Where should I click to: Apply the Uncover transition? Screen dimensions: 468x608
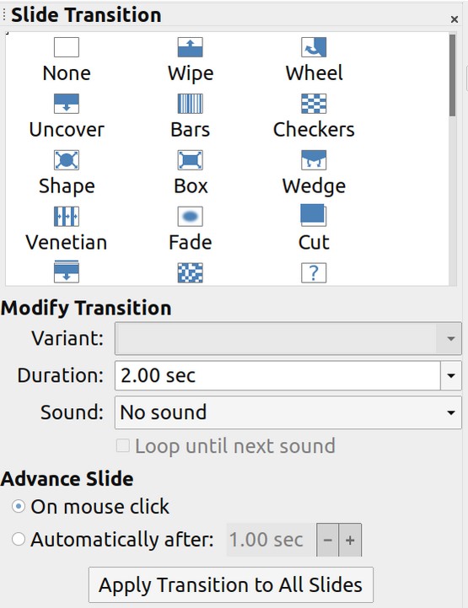(67, 104)
